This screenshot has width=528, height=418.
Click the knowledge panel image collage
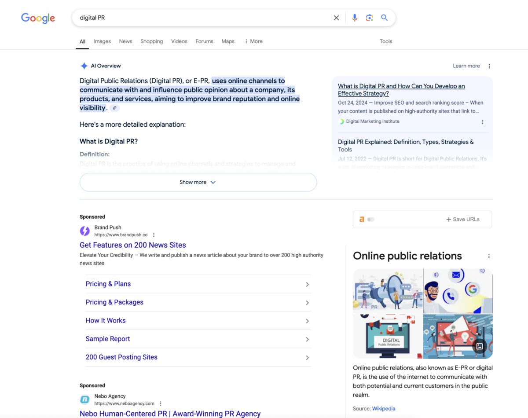(x=422, y=313)
